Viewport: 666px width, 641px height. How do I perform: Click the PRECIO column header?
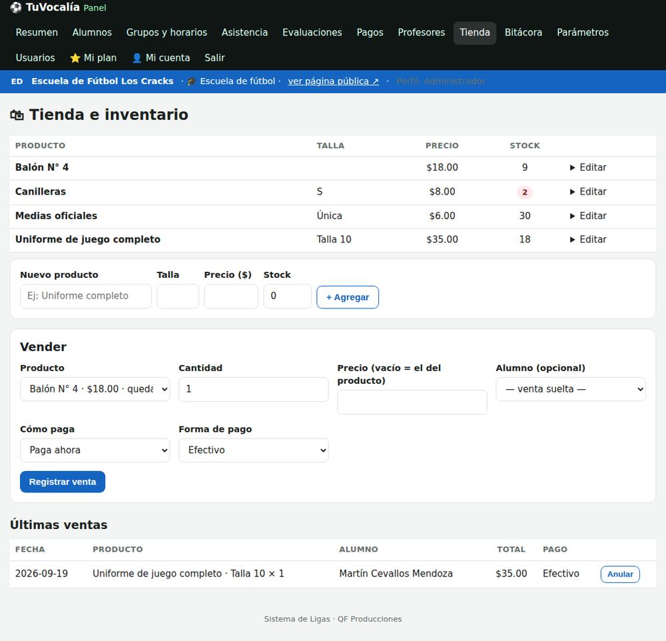click(442, 146)
